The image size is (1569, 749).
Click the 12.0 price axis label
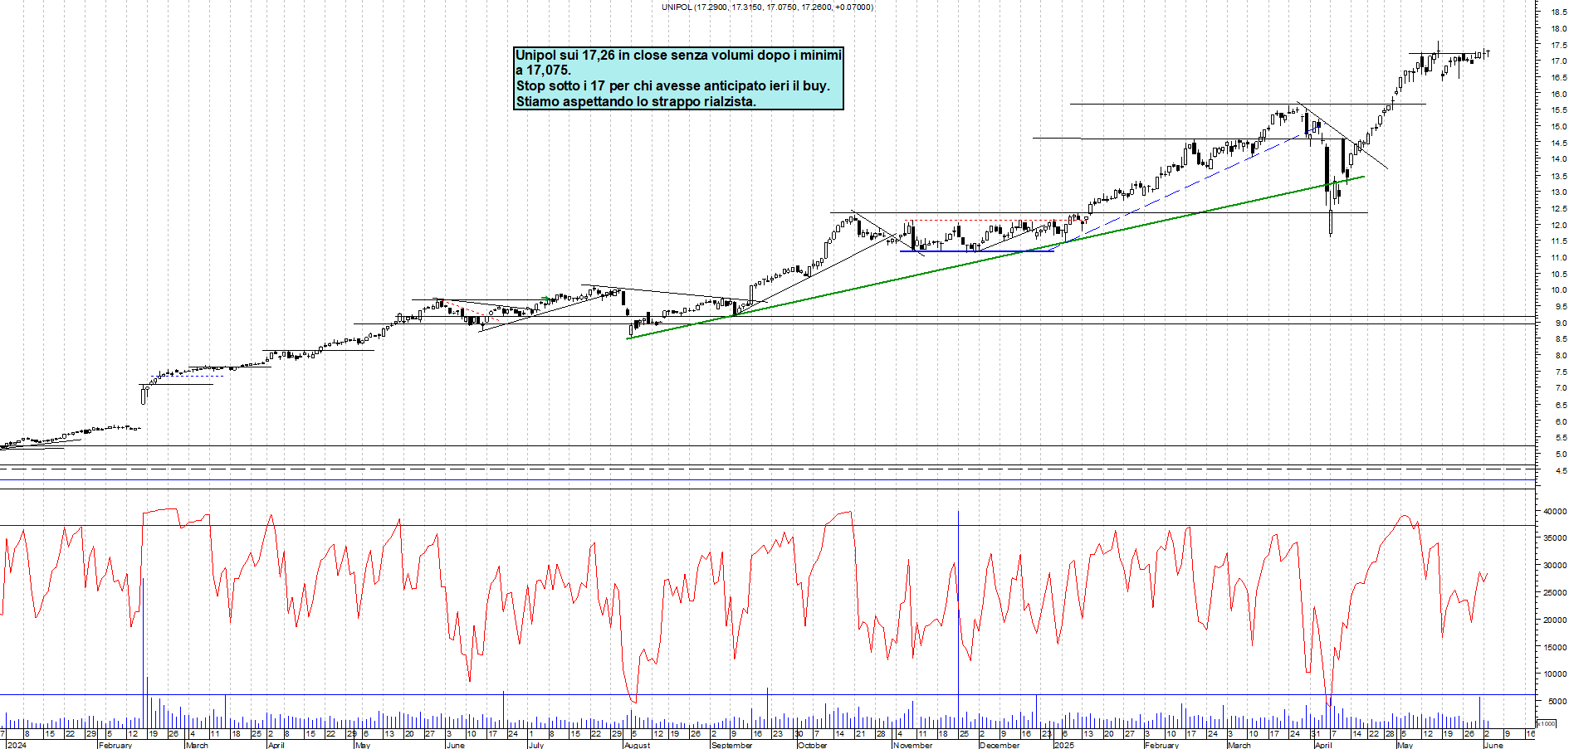pos(1559,226)
